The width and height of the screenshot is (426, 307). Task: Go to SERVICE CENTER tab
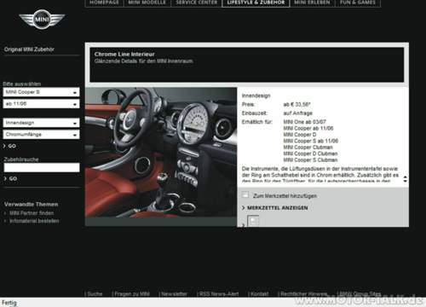pos(196,3)
